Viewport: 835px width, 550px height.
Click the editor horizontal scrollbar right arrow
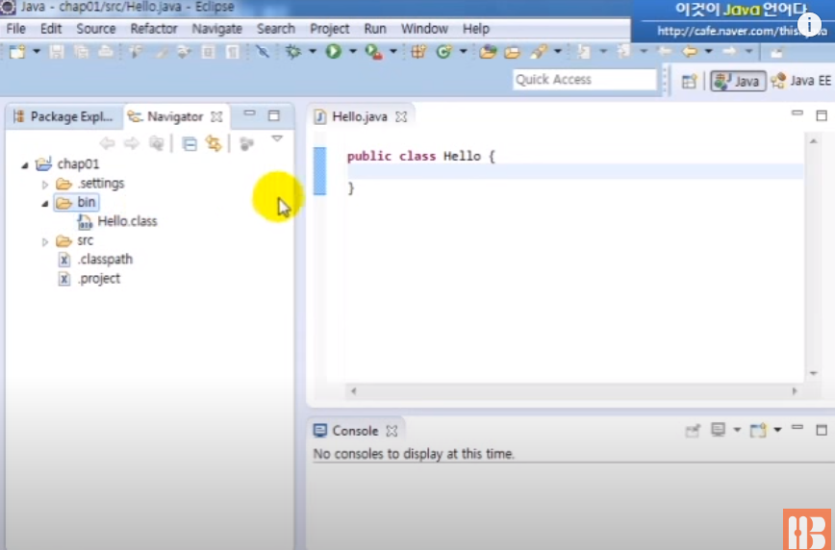coord(795,390)
